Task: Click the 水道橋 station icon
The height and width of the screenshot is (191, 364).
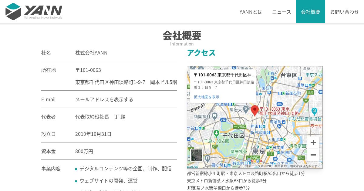Action: (x=230, y=104)
